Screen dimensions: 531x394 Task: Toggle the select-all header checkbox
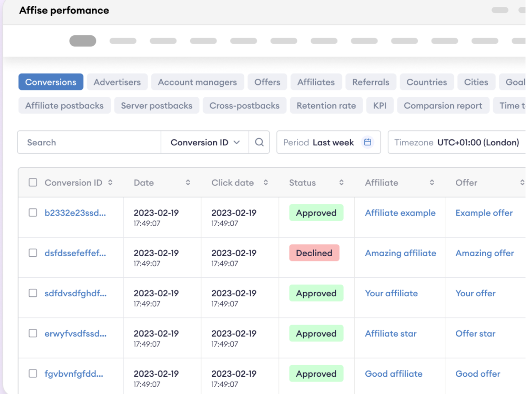point(33,183)
